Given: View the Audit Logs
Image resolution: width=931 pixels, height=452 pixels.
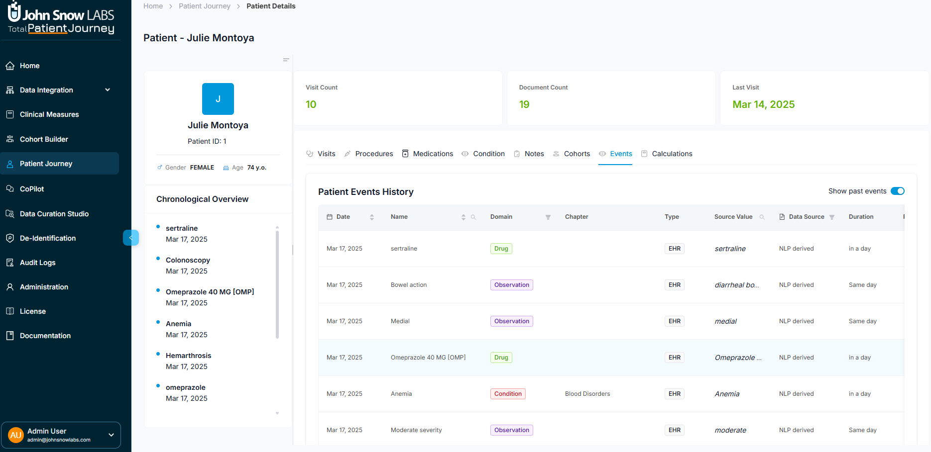Looking at the screenshot, I should pos(37,262).
